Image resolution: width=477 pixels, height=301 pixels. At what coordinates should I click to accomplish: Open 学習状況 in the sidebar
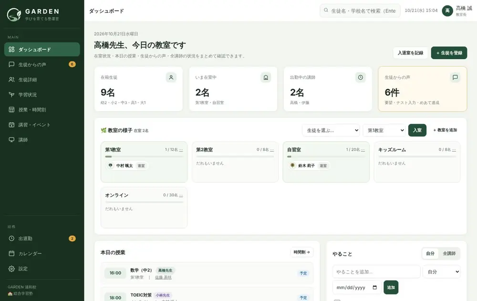[x=42, y=94]
